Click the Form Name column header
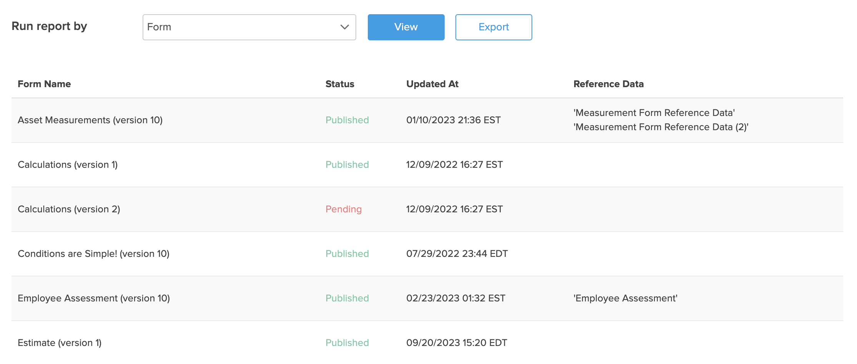 coord(44,84)
